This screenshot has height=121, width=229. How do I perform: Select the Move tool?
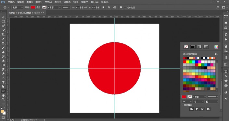pyautogui.click(x=3, y=17)
